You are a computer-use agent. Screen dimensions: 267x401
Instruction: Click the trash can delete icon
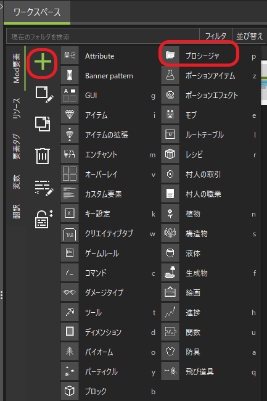coord(43,155)
